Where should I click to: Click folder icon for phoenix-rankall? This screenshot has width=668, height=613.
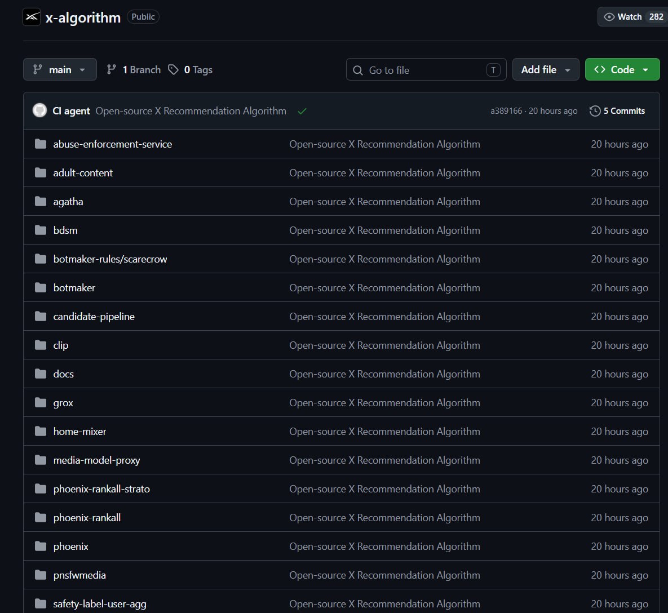[41, 517]
